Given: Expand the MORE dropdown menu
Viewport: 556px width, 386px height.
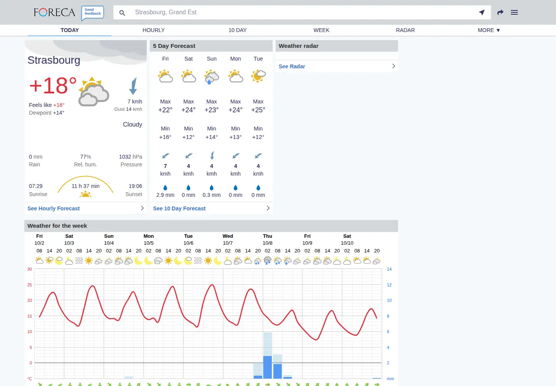Looking at the screenshot, I should tap(489, 30).
